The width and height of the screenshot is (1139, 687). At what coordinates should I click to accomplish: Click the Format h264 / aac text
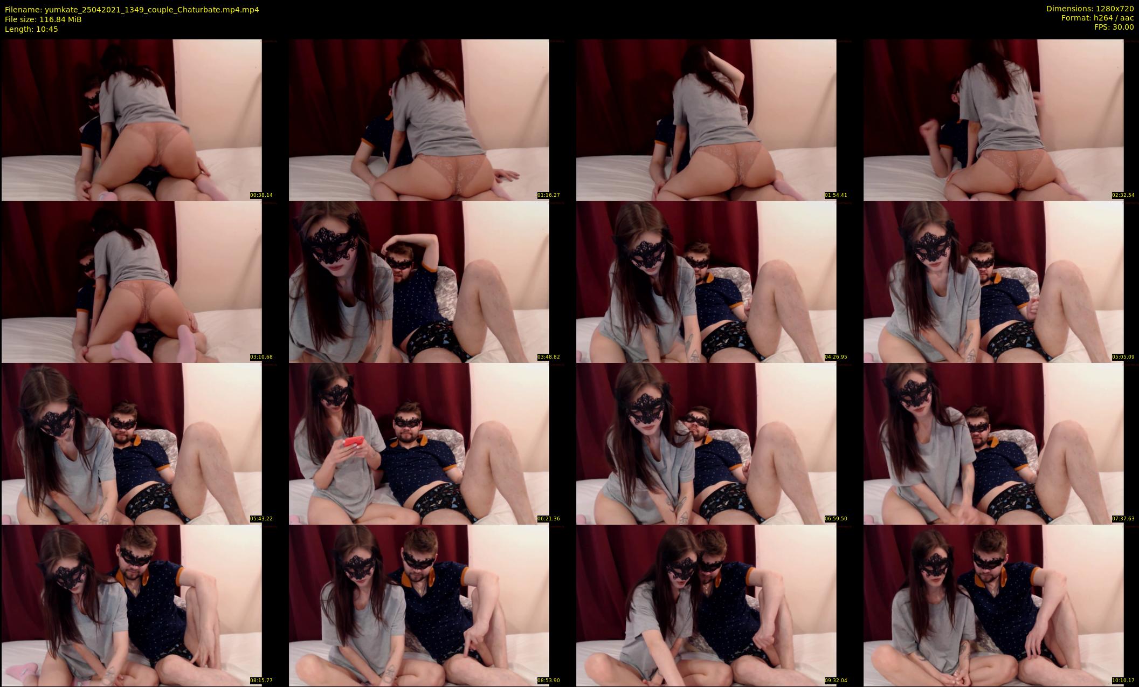1097,18
